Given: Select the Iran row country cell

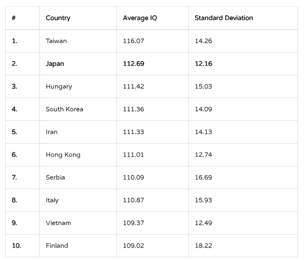Looking at the screenshot, I should pos(52,132).
